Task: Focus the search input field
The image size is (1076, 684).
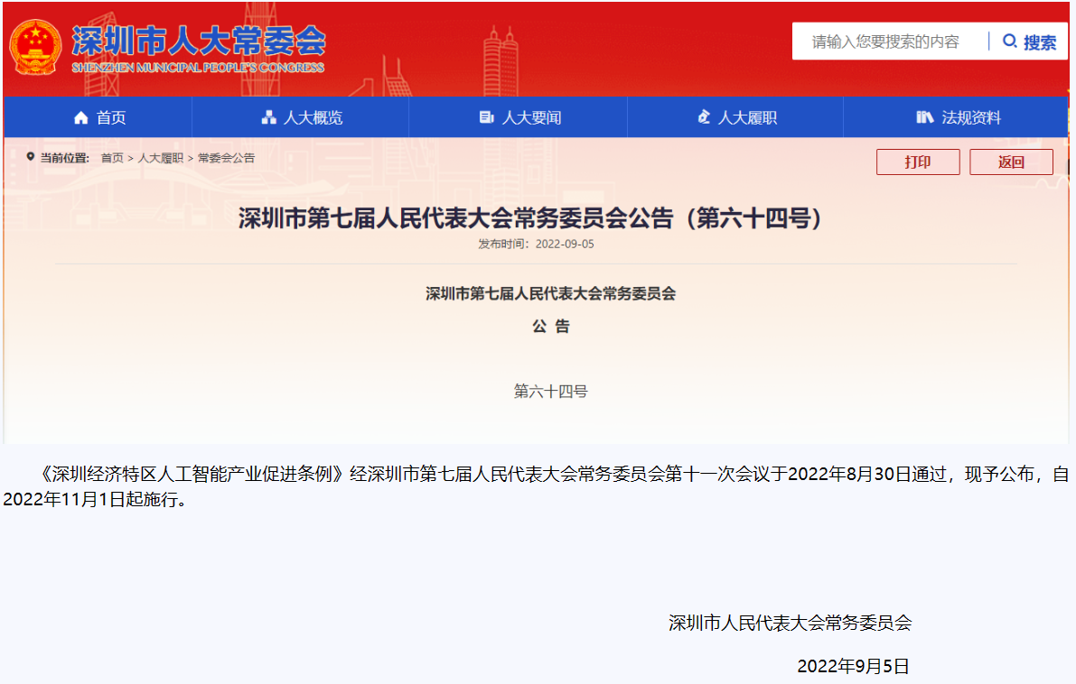Action: tap(889, 42)
